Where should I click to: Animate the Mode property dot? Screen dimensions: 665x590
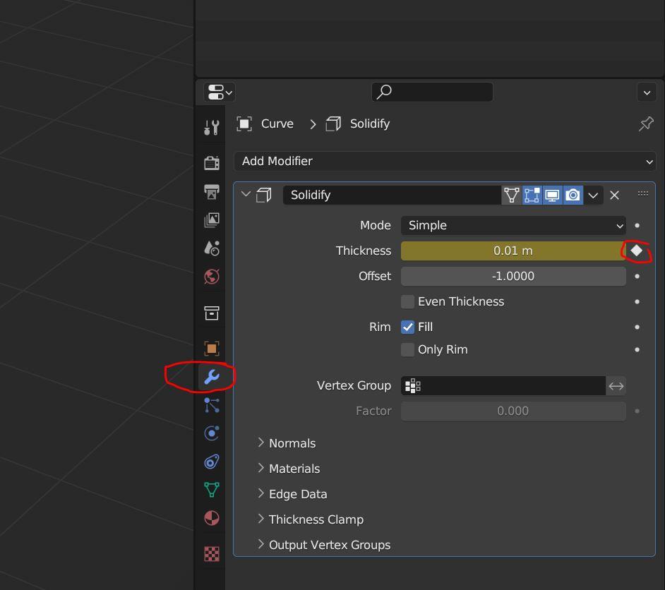coord(637,226)
